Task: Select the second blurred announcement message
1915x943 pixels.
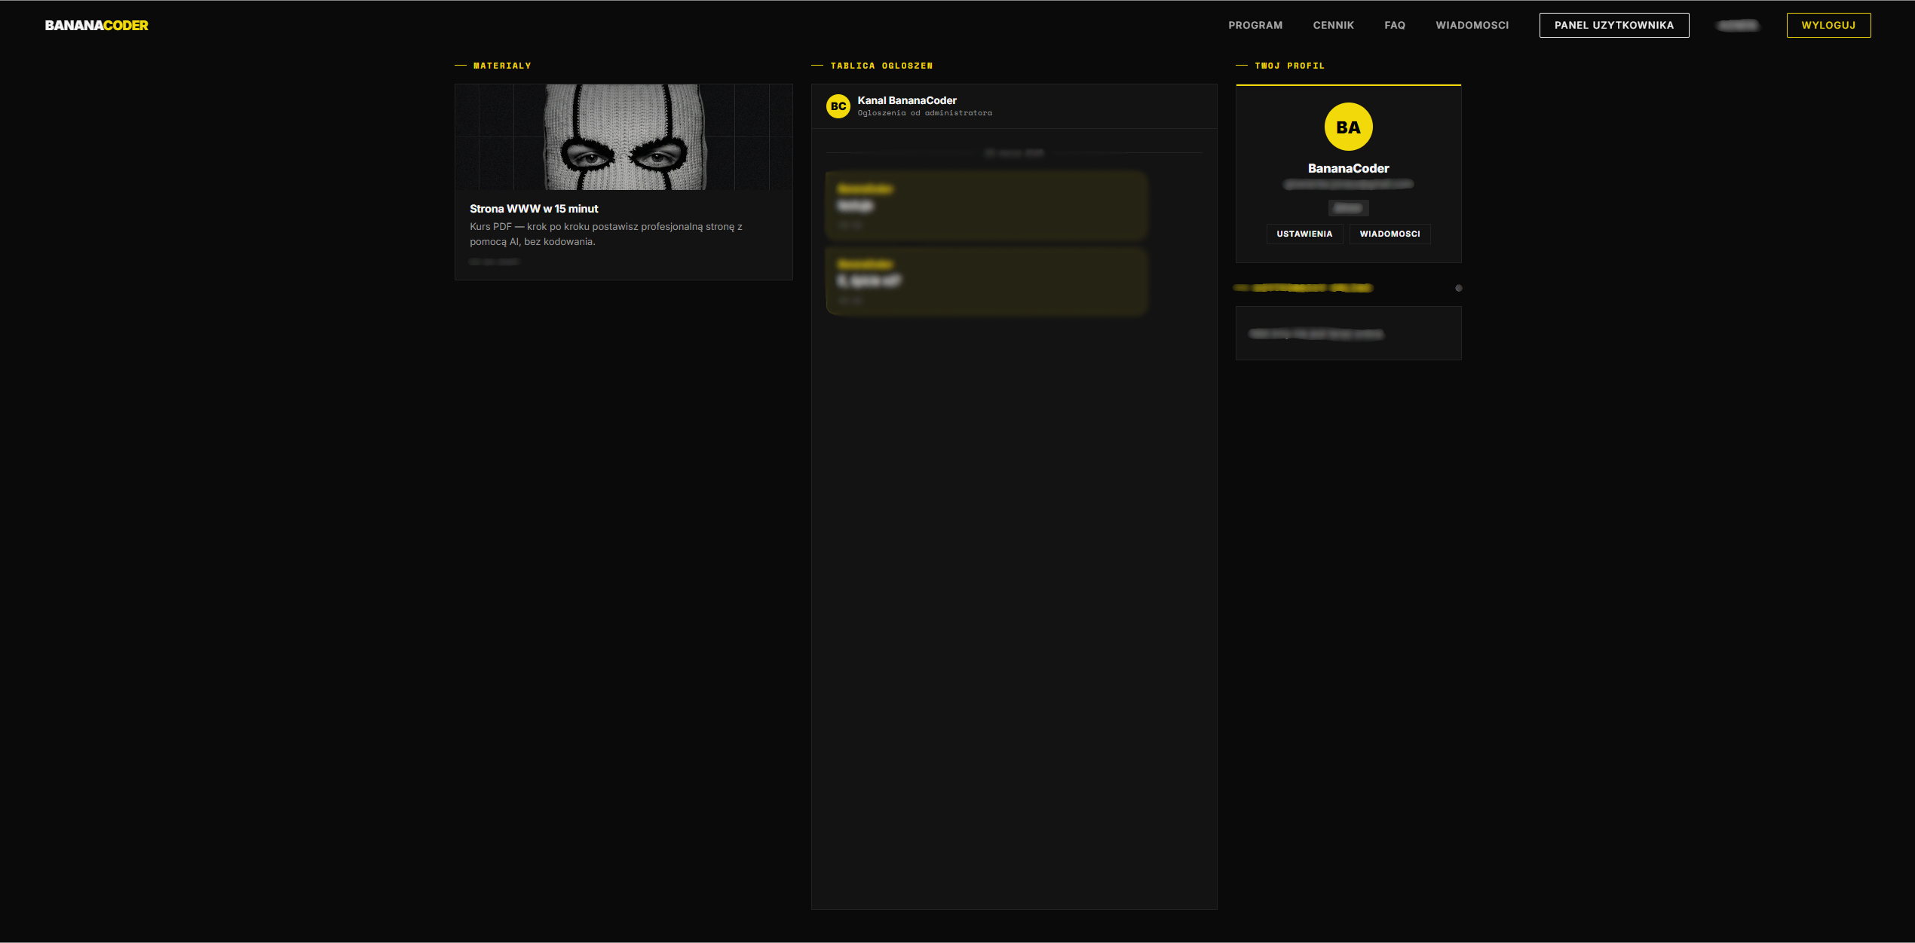Action: [986, 281]
